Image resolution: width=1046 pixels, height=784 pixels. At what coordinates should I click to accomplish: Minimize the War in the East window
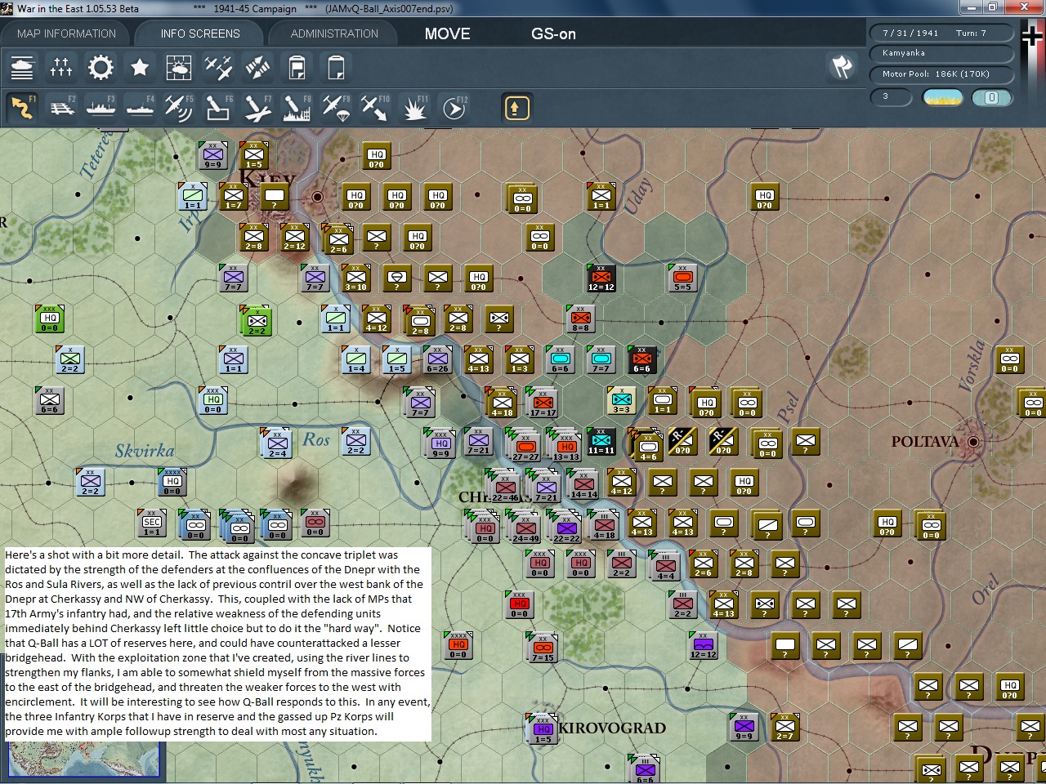[972, 7]
